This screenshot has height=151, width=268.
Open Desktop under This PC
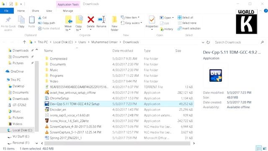[x=18, y=86]
